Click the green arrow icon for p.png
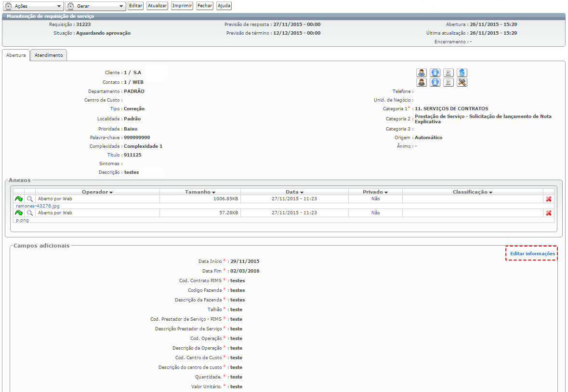The image size is (568, 392). 19,213
